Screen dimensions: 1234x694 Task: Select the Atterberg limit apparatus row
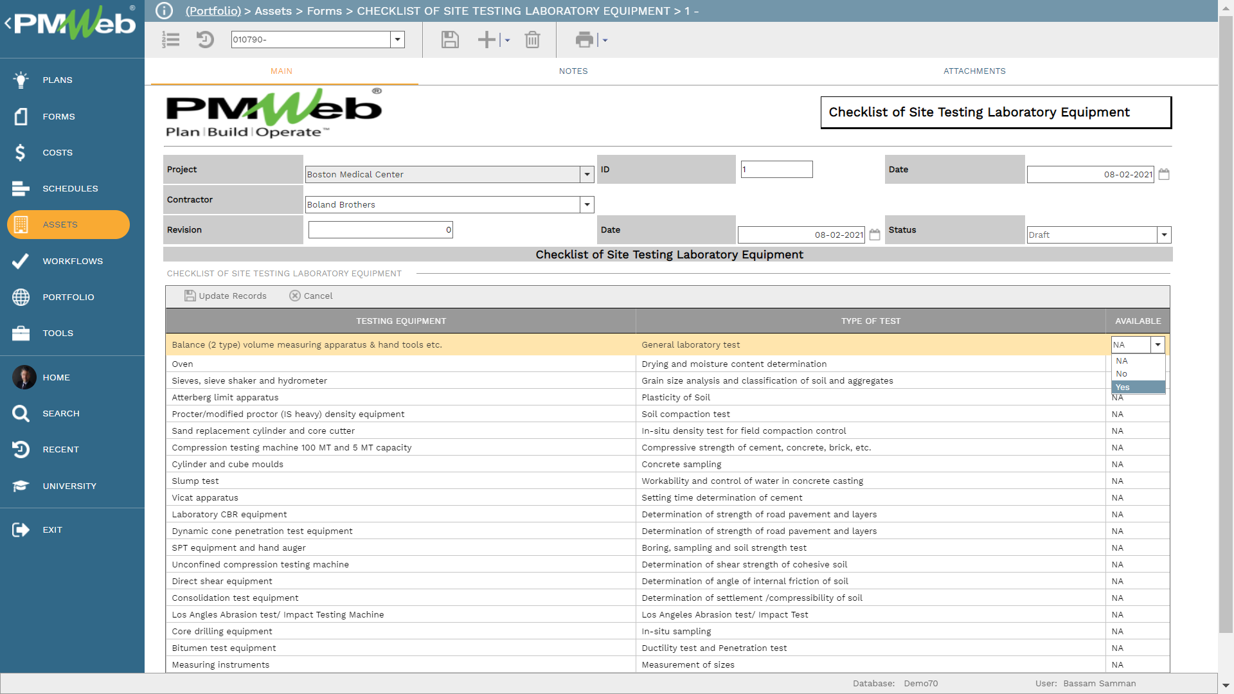[x=667, y=397]
